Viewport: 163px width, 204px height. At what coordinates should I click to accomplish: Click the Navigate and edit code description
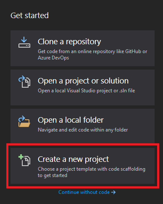tap(83, 130)
